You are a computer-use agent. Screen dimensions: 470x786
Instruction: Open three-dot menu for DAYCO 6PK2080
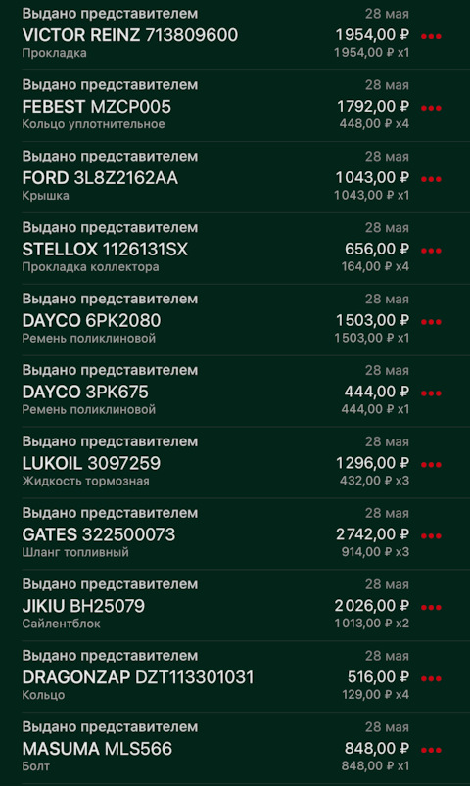[x=431, y=321]
